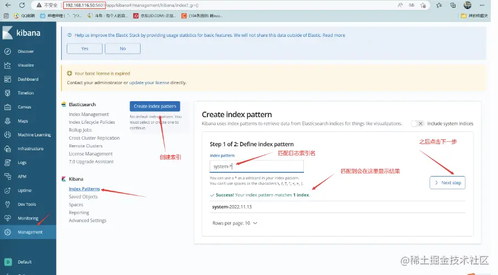This screenshot has height=275, width=498.
Task: Open browser collections icon
Action: click(x=453, y=5)
